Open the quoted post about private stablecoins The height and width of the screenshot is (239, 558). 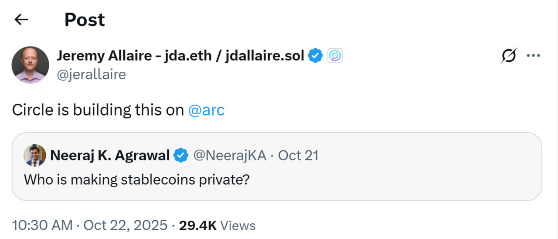[136, 179]
